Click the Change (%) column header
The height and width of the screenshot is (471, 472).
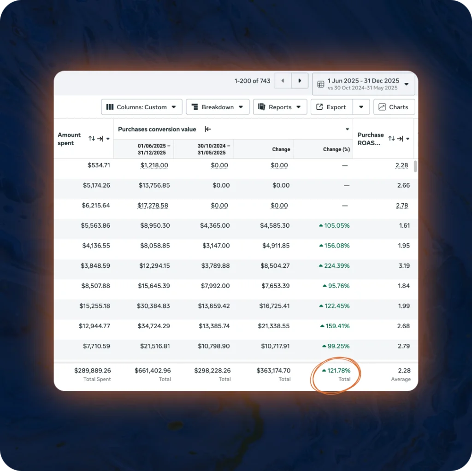click(x=336, y=149)
